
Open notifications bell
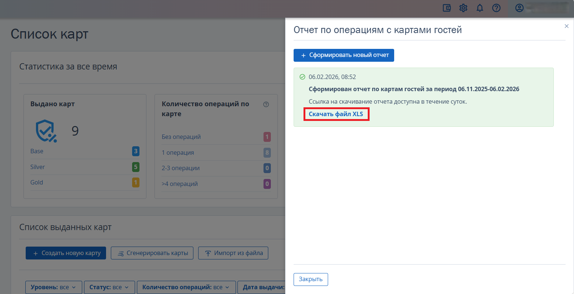pyautogui.click(x=480, y=8)
